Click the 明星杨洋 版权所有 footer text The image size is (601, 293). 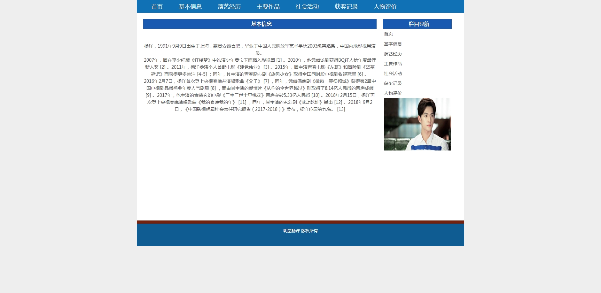(300, 231)
